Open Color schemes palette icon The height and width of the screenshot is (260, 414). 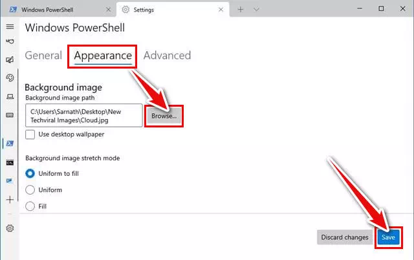(x=10, y=78)
